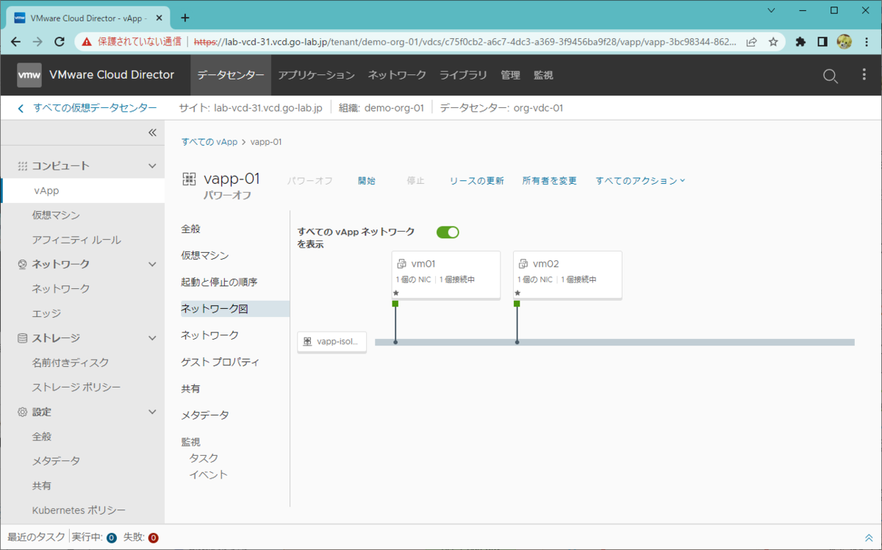Open アプリケーション top menu
This screenshot has height=550, width=882.
coord(316,75)
